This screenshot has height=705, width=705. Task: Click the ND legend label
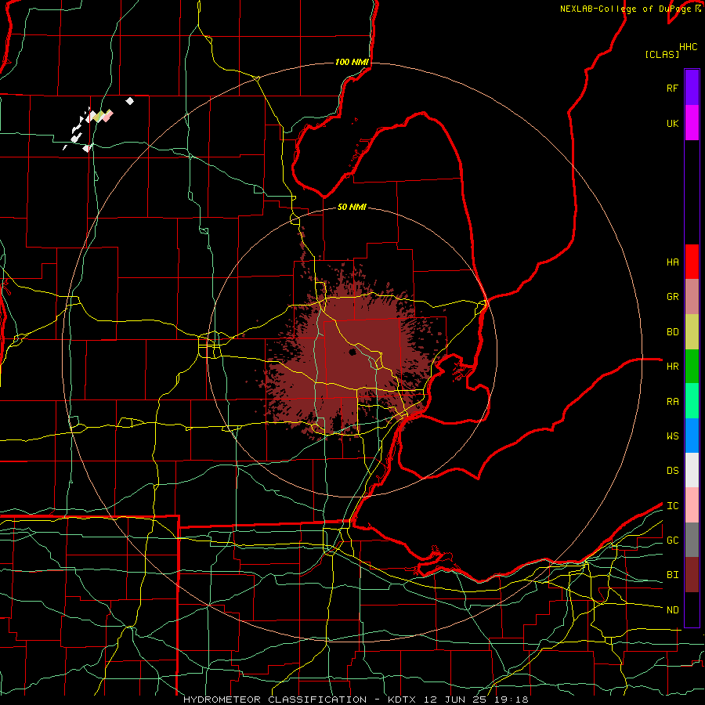pyautogui.click(x=672, y=610)
